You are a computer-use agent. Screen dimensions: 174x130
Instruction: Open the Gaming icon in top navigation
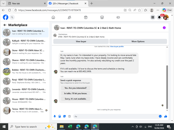(x=118, y=17)
